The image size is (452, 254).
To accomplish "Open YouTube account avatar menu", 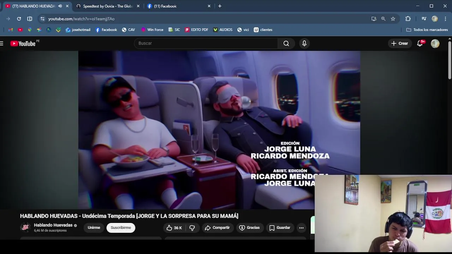I will point(435,43).
